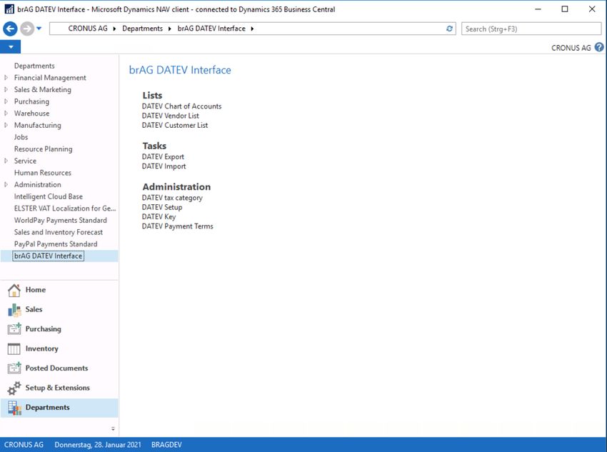The height and width of the screenshot is (452, 607).
Task: Click the blue Help question mark icon
Action: 599,47
